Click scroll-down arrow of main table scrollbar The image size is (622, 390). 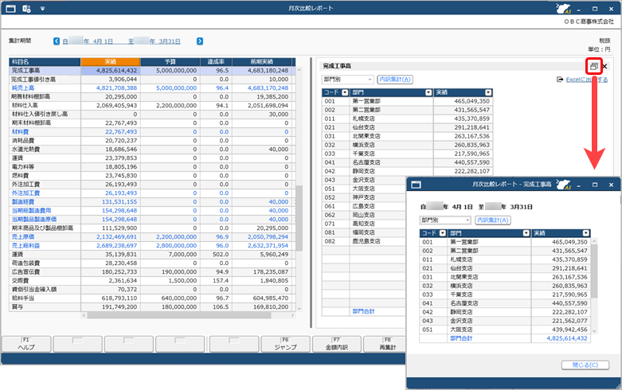[x=299, y=309]
